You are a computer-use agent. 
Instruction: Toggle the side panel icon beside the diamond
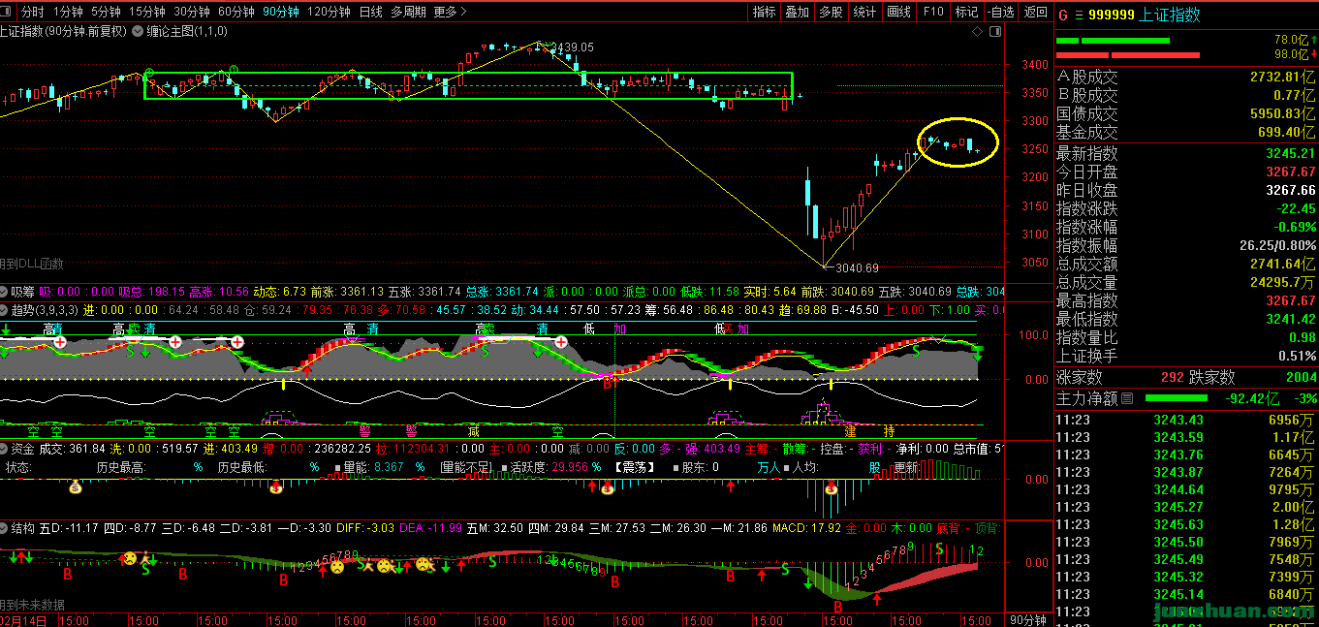click(x=994, y=32)
